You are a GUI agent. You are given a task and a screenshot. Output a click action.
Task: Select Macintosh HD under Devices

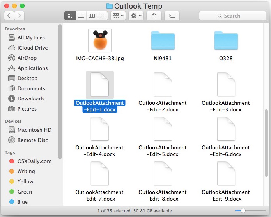tap(30, 130)
